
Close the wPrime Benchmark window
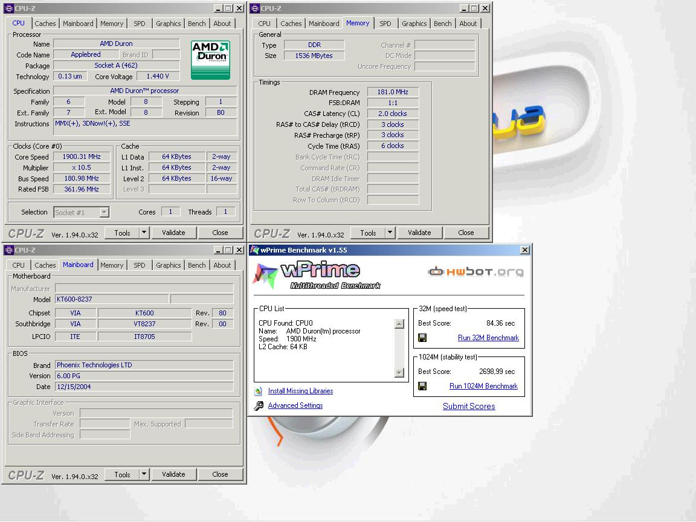point(524,250)
